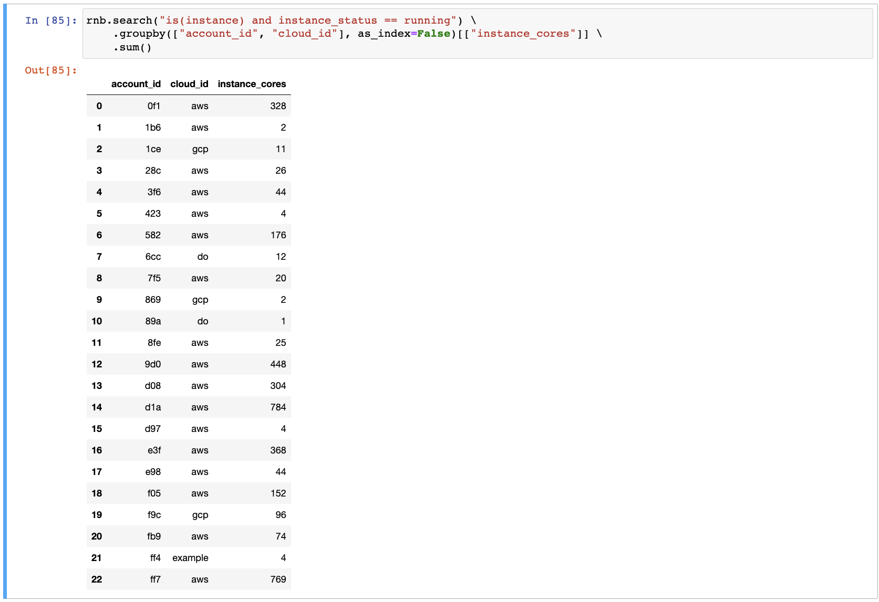879x602 pixels.
Task: Select account cell 28c
Action: pyautogui.click(x=153, y=171)
